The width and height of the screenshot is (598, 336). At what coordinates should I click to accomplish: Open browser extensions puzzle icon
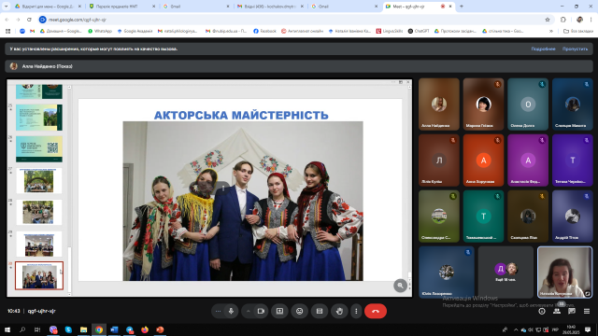tap(563, 20)
